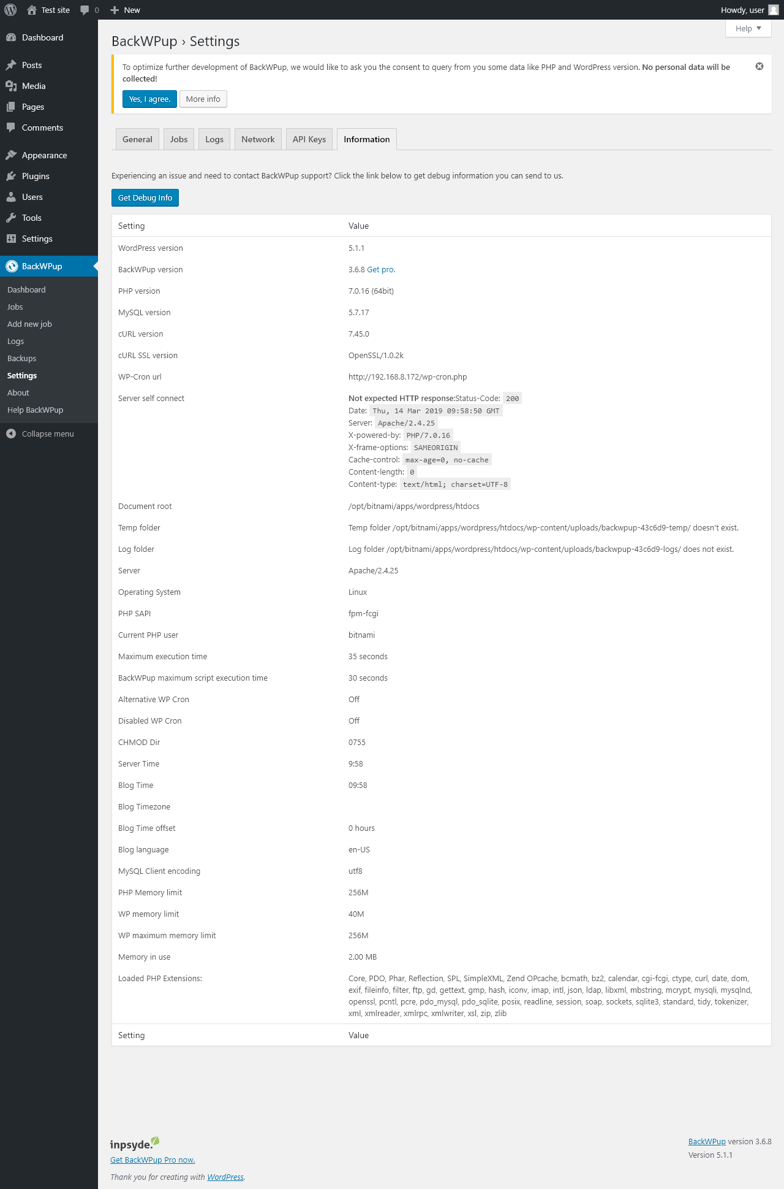
Task: Click the user avatar next to Howdy
Action: pos(774,10)
